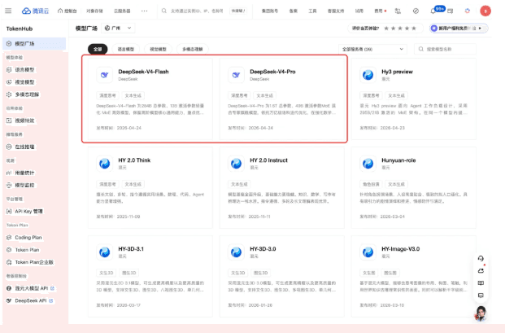Click the headset support icon on the right edge
This screenshot has width=505, height=333.
tap(481, 259)
